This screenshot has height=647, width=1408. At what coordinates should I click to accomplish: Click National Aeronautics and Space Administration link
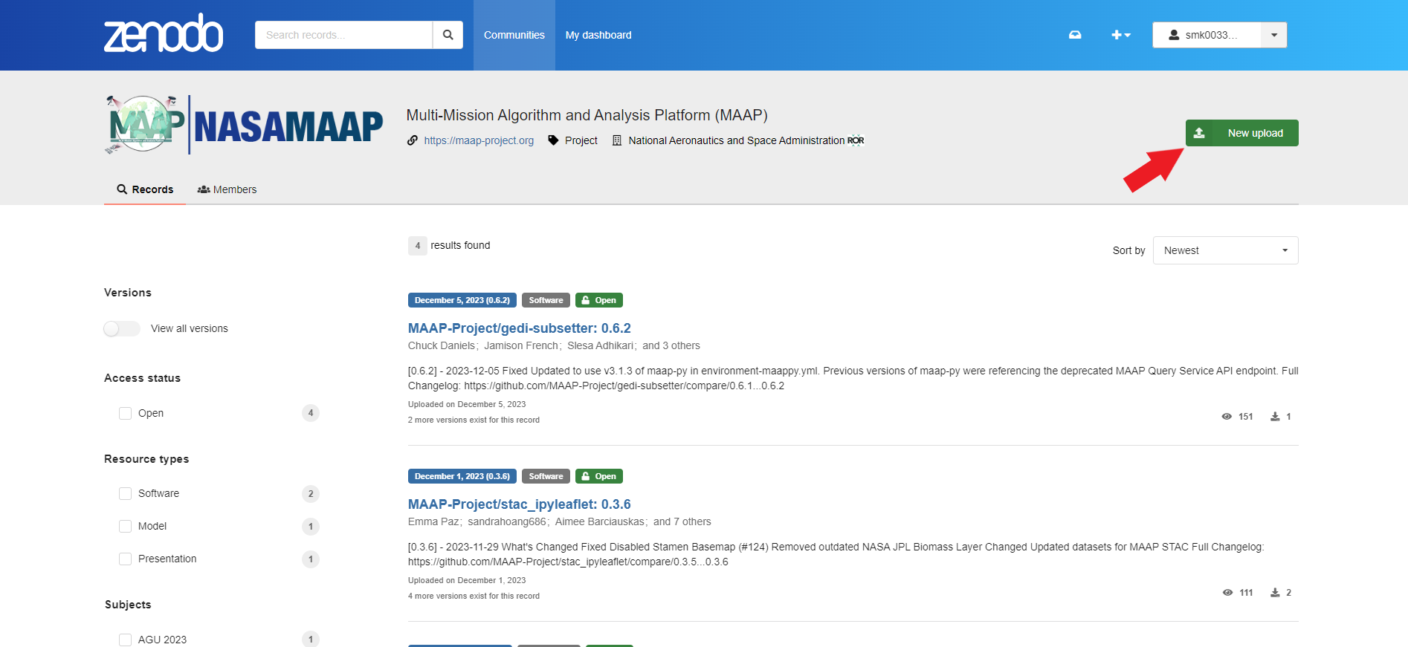tap(737, 140)
